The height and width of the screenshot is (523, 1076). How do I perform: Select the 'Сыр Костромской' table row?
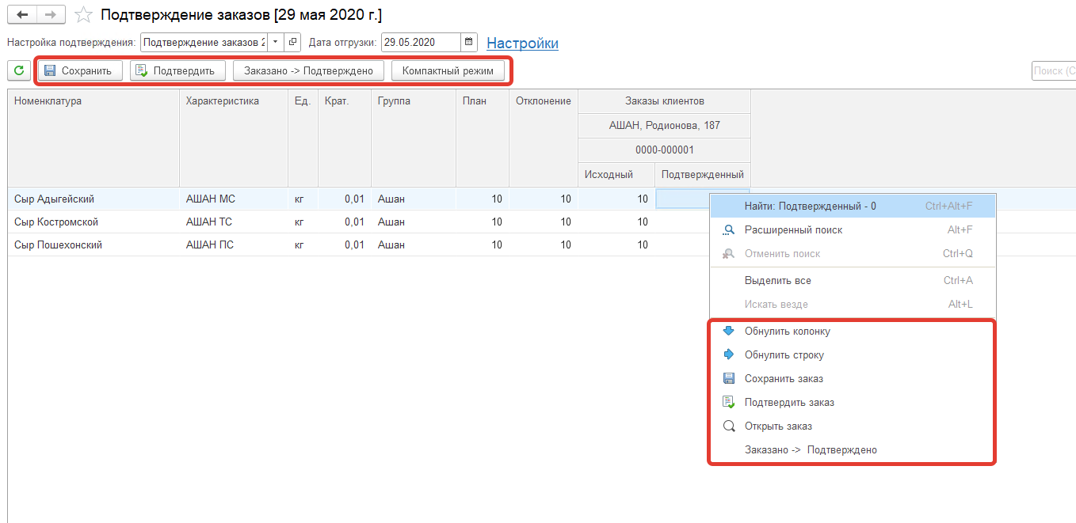tap(56, 222)
